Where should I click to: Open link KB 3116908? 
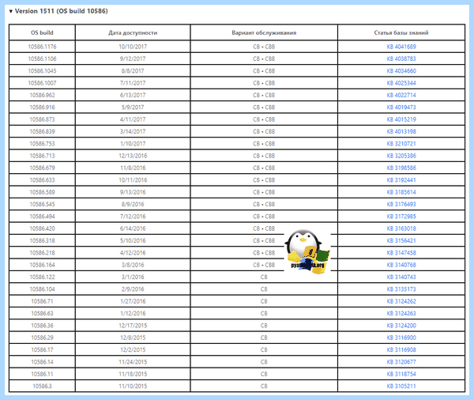[x=401, y=349]
